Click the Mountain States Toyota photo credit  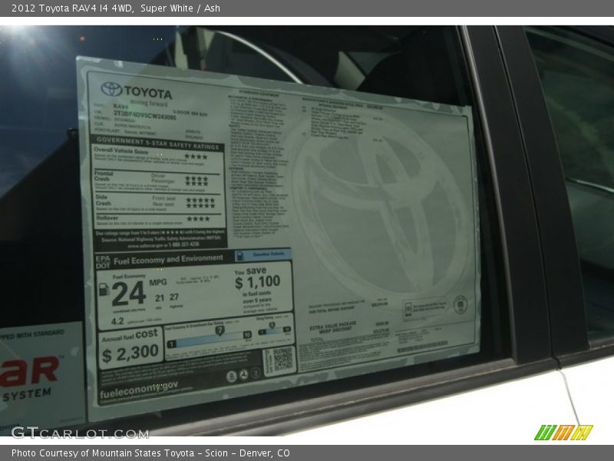point(150,453)
